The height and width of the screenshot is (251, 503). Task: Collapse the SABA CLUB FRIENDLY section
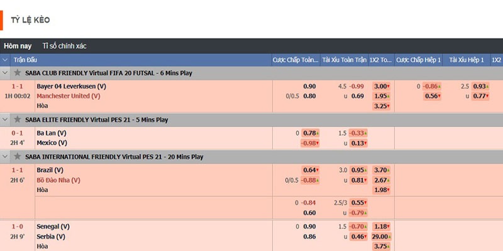pos(6,73)
